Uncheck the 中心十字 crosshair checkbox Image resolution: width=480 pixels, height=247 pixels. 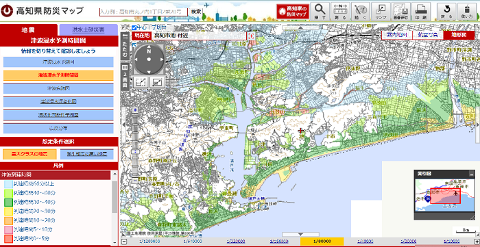pos(134,27)
